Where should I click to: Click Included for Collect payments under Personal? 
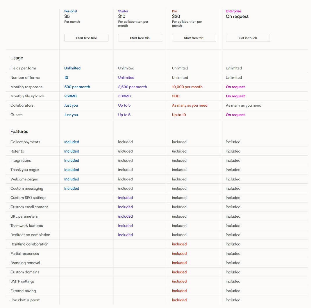pyautogui.click(x=72, y=142)
